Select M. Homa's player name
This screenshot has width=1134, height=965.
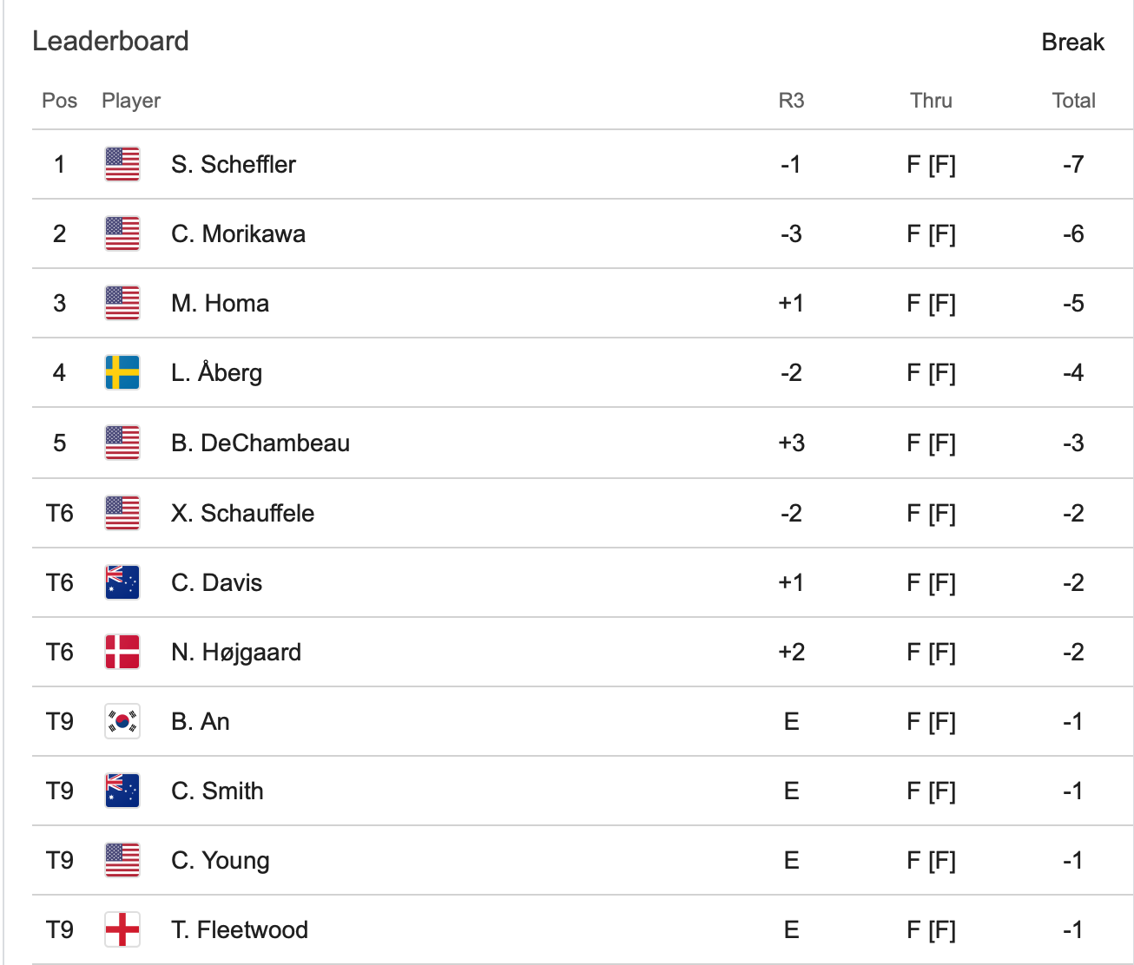220,303
